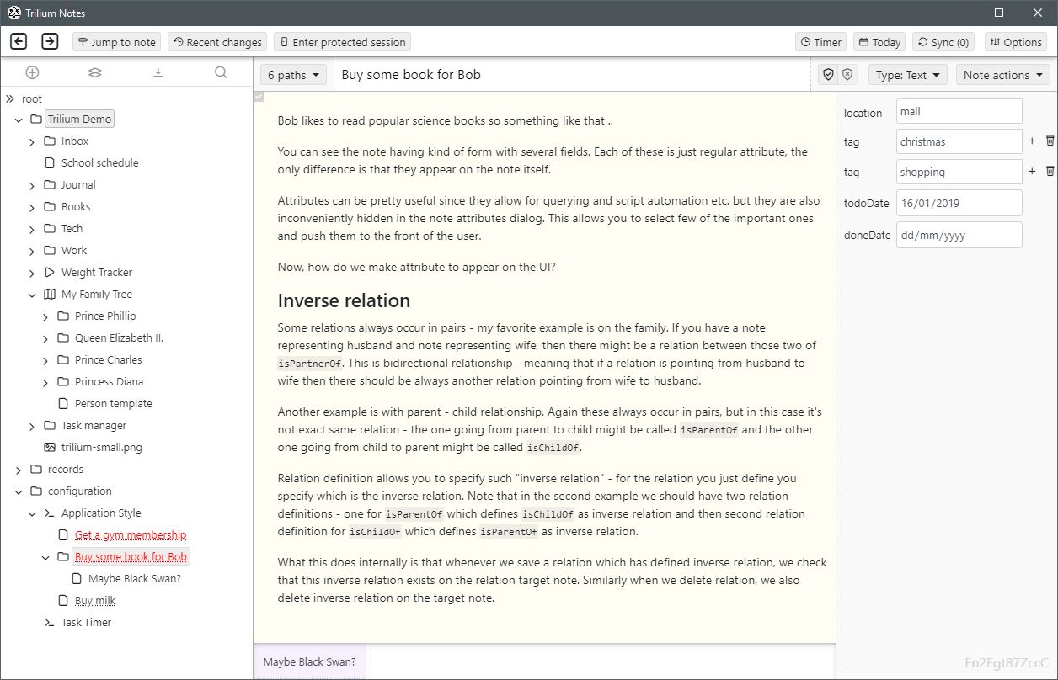Open Recent changes
Image resolution: width=1058 pixels, height=680 pixels.
coord(217,42)
